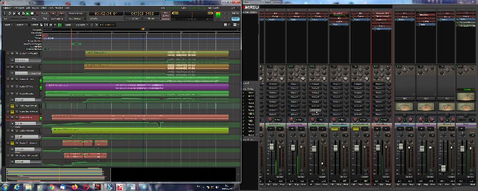Click the Stop transport button
Screen dimensions: 478x191
32,14
